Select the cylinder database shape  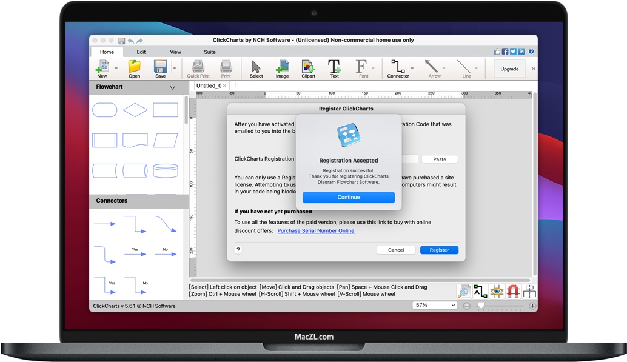point(166,171)
